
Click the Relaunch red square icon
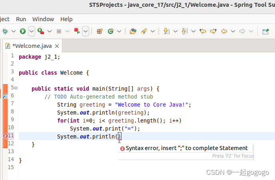pyautogui.click(x=77, y=31)
